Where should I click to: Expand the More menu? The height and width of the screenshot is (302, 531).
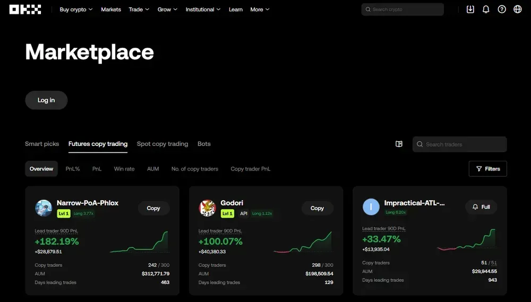click(x=260, y=10)
